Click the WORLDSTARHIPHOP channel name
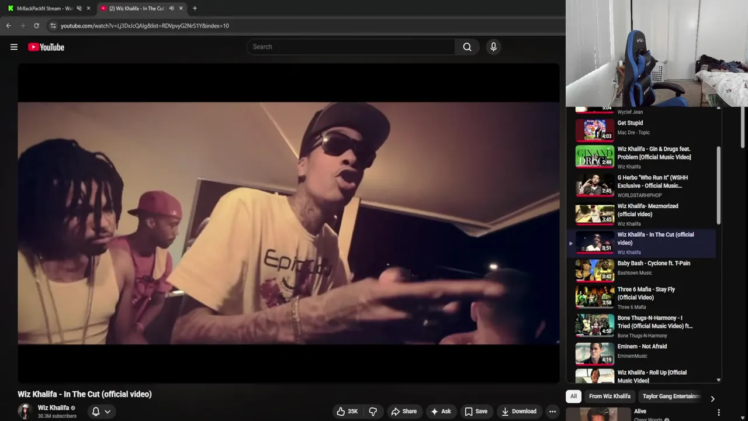 click(640, 195)
